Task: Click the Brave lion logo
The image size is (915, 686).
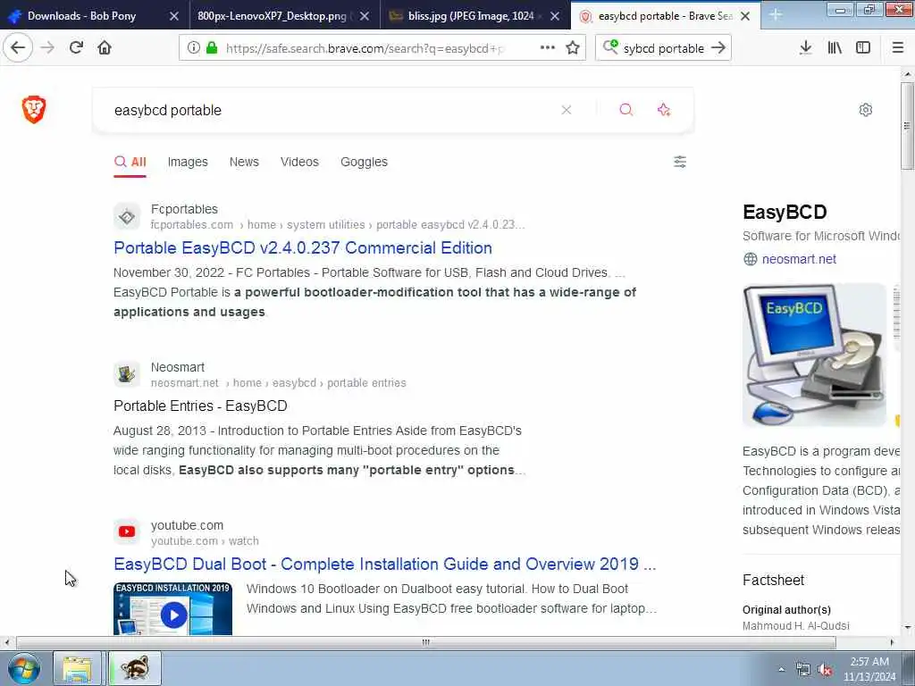Action: pos(34,110)
